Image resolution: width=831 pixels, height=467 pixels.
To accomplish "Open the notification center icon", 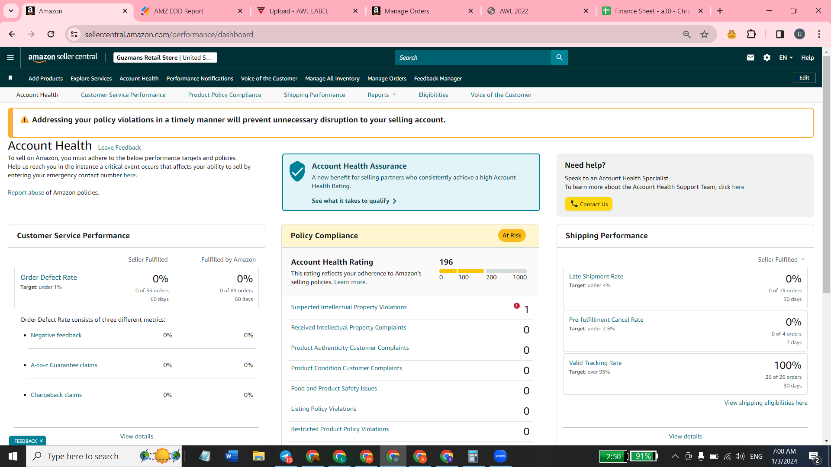I will [814, 457].
